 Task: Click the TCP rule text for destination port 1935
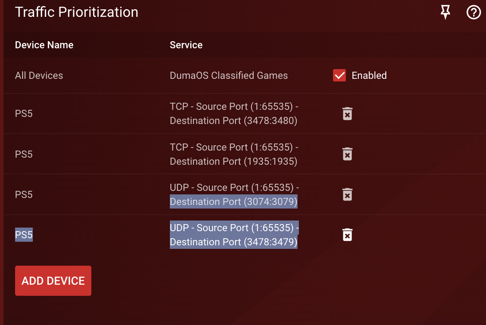click(234, 154)
